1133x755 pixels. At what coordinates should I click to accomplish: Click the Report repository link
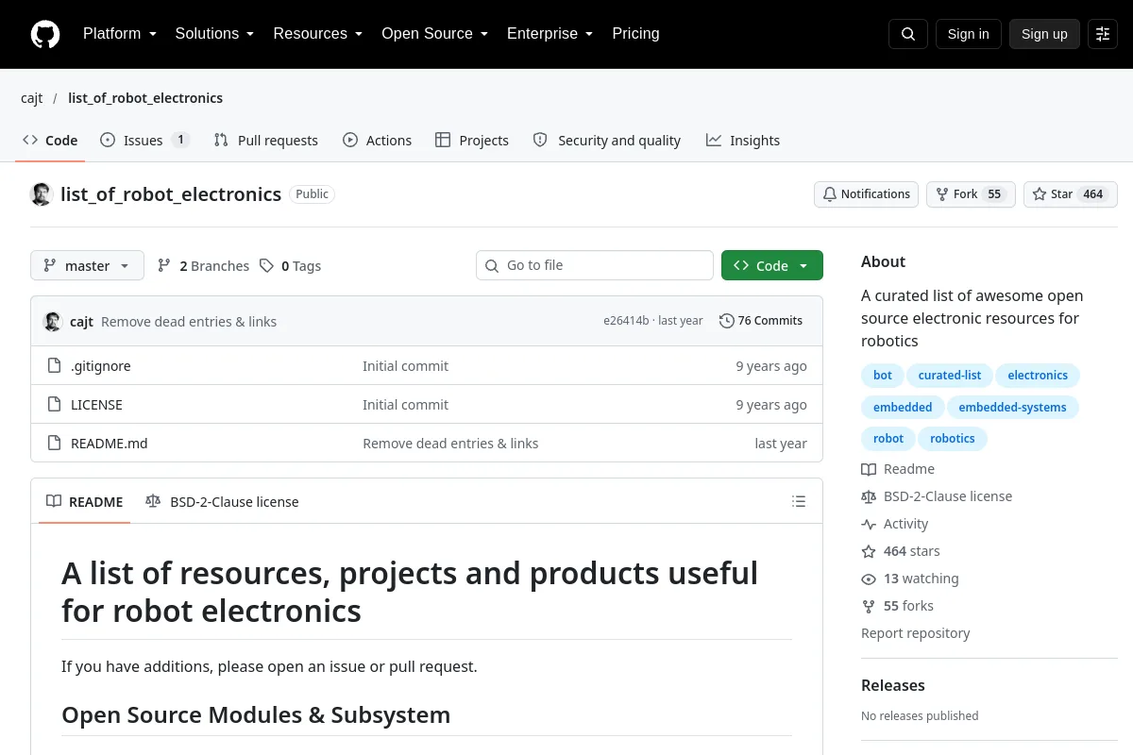click(x=916, y=633)
